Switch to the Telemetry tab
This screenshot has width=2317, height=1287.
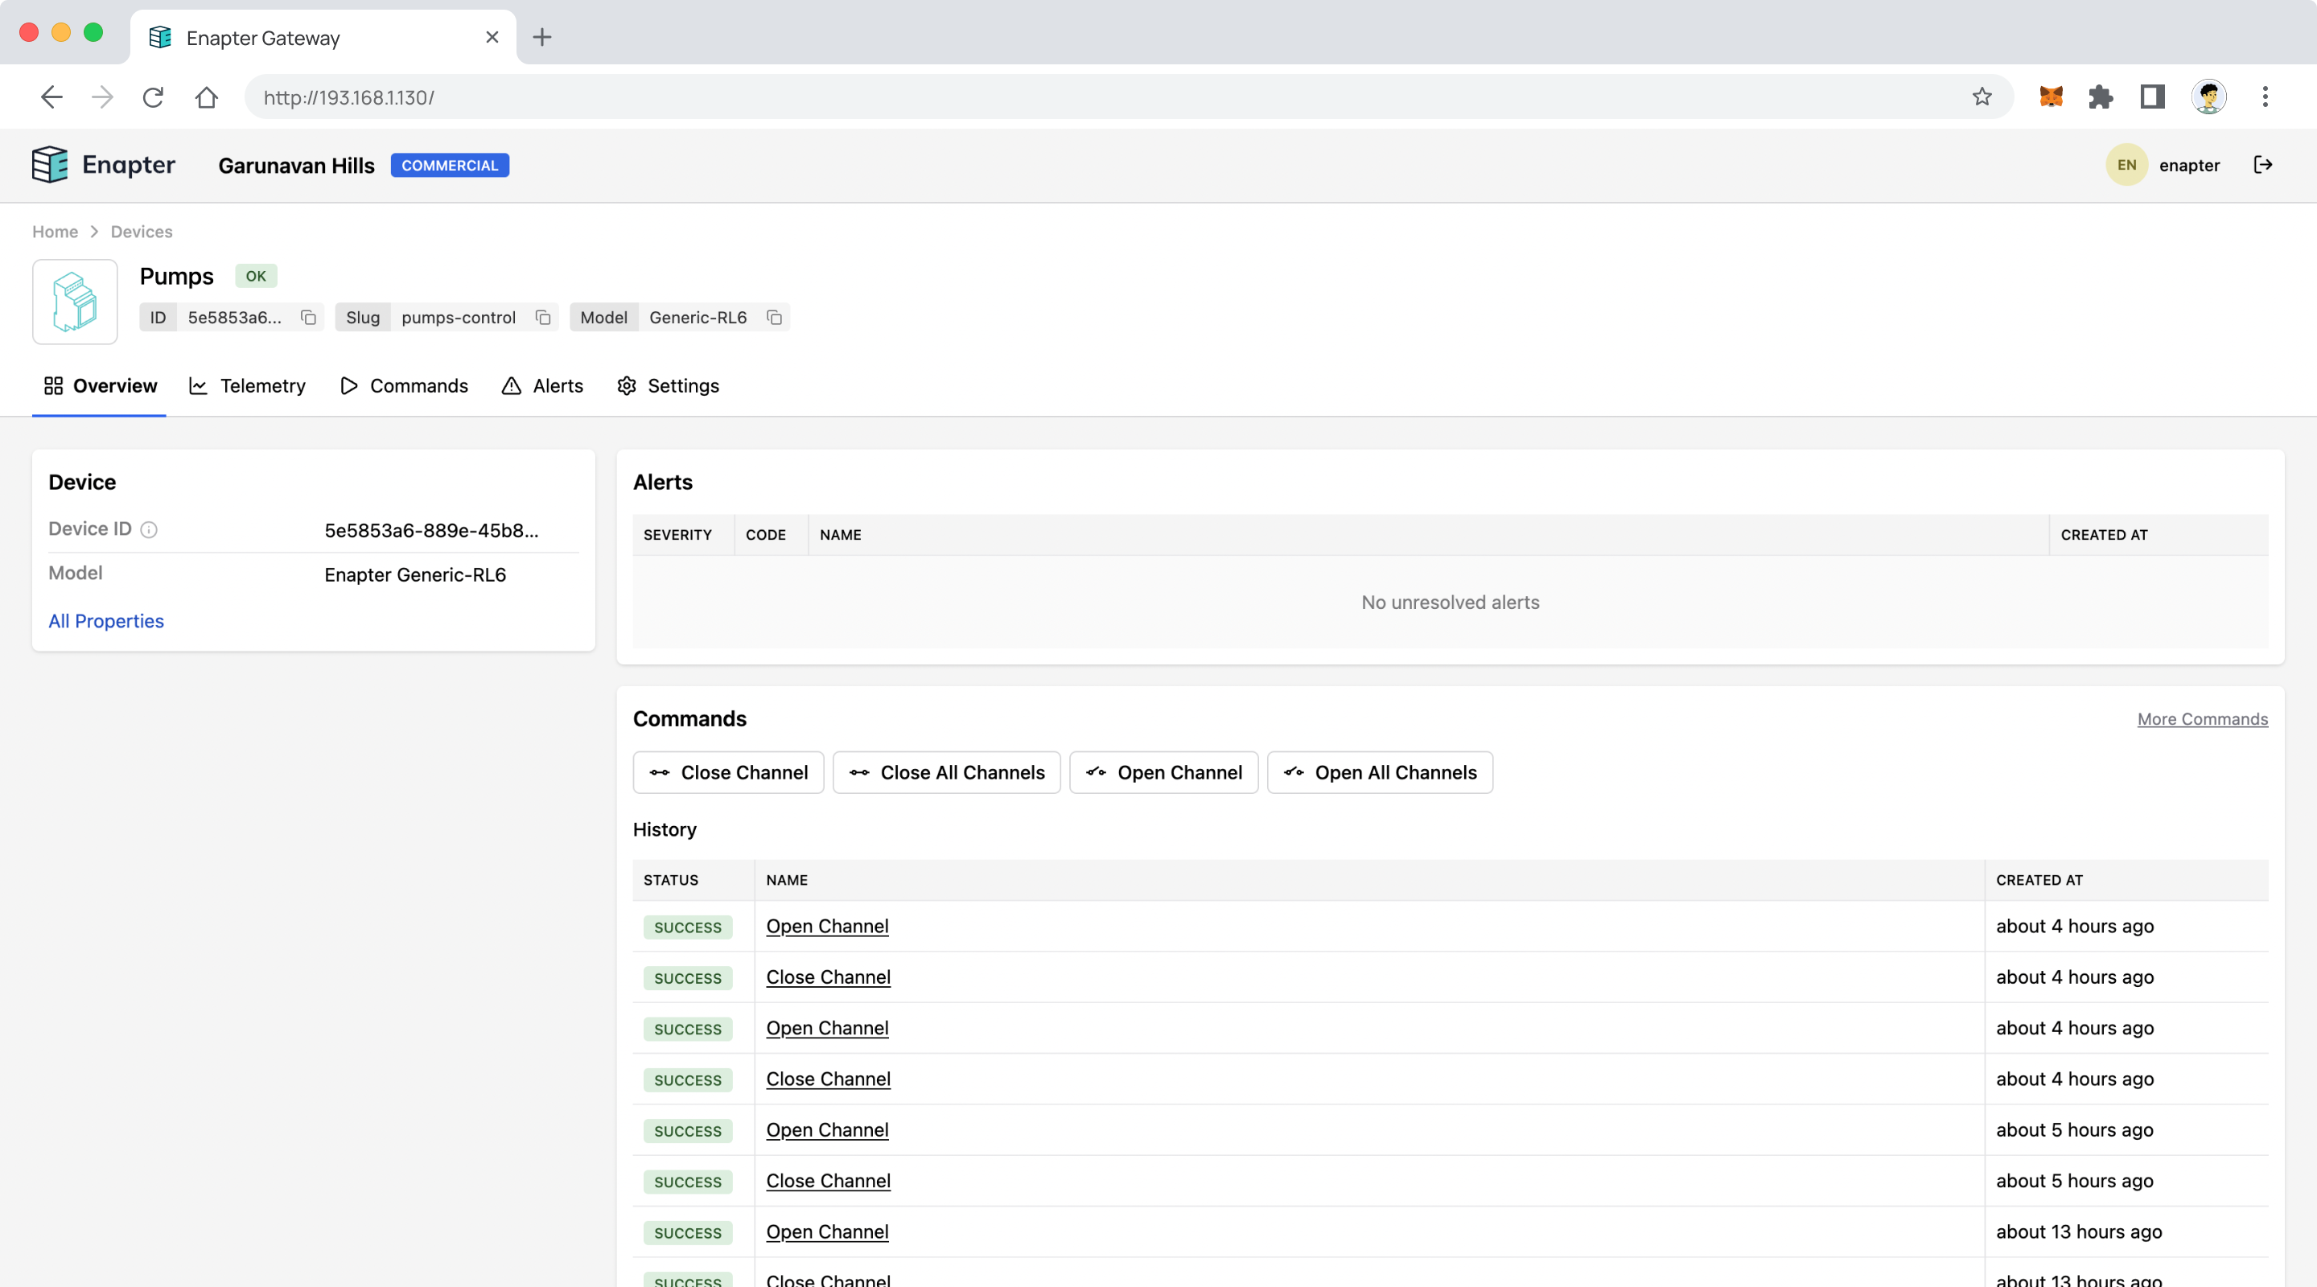point(247,386)
